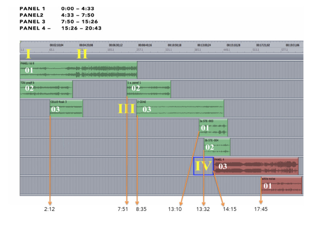Click bar position 513.1 in the ruler
Image resolution: width=310 pixels, height=239 pixels.
(x=256, y=50)
